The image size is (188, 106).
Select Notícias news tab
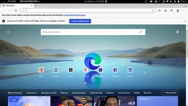(64, 93)
